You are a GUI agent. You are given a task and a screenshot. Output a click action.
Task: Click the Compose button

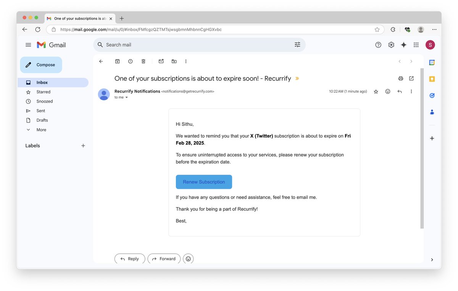point(41,65)
